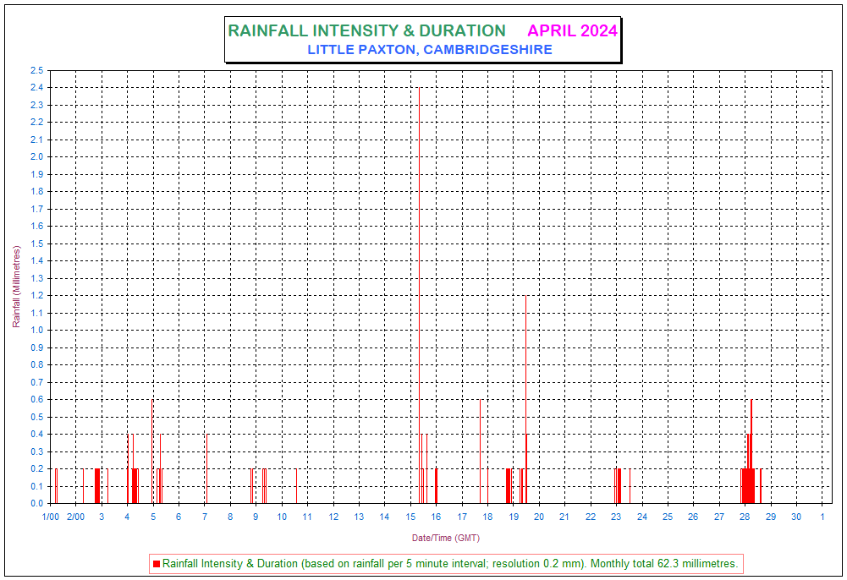This screenshot has width=847, height=580.
Task: Click the y-axis value '0.0'
Action: coord(36,503)
